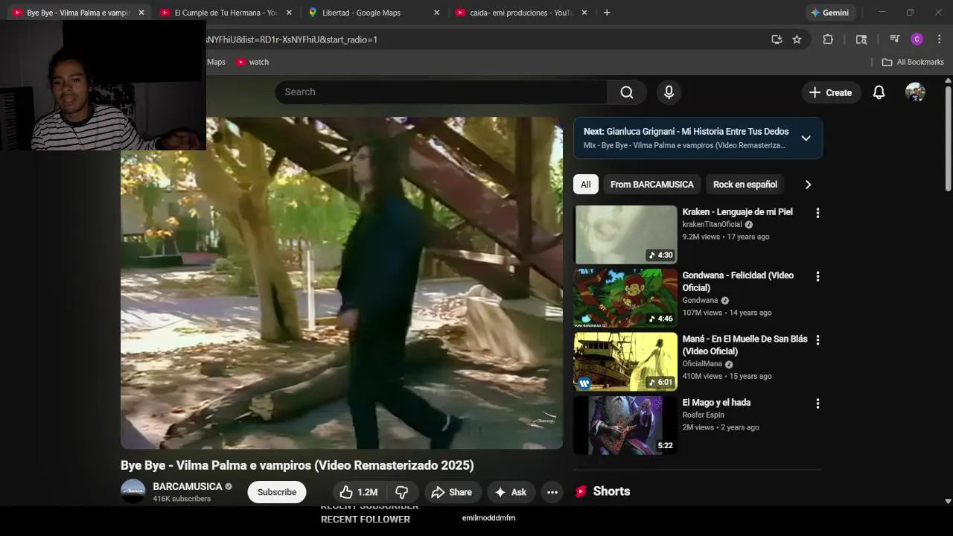This screenshot has width=953, height=536.
Task: Close the Bye Bye - Vilma Palma tab
Action: [141, 13]
